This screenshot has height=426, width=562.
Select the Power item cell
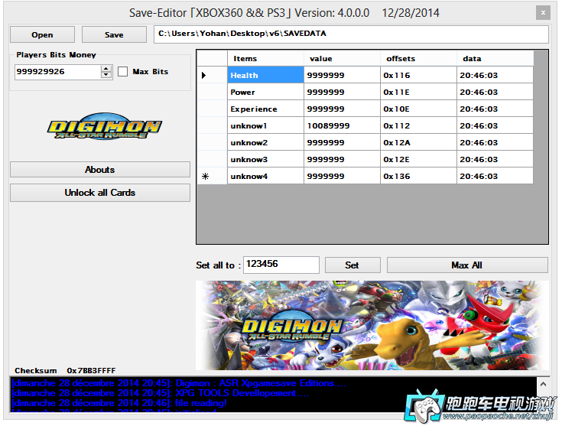point(265,92)
